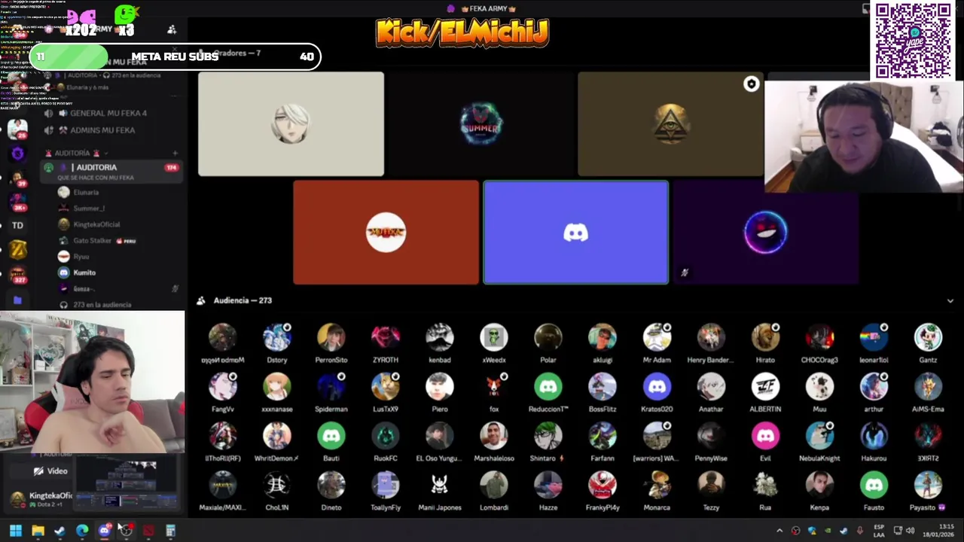Open audience member Dstory's profile
Viewport: 964px width, 542px height.
point(276,338)
